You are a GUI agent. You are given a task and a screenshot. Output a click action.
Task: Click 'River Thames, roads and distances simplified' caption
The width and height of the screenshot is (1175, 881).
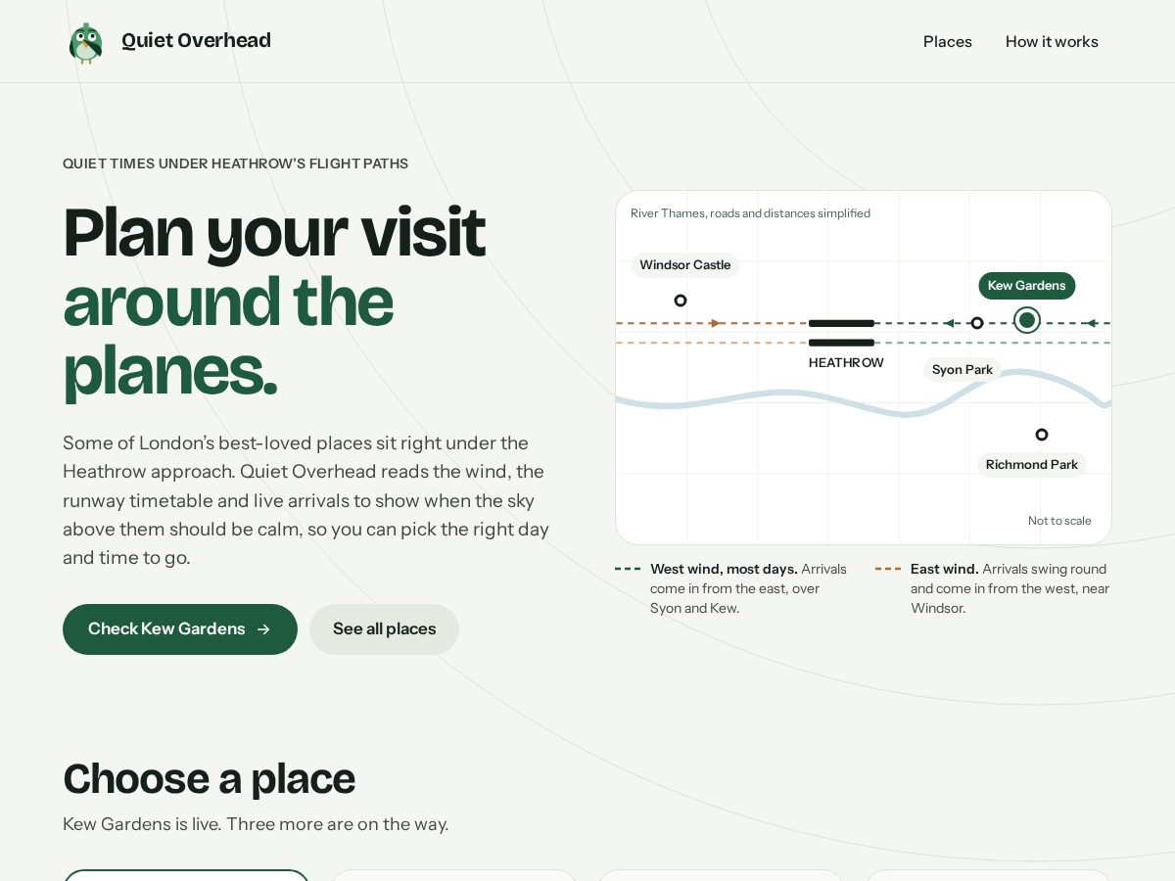click(x=750, y=213)
